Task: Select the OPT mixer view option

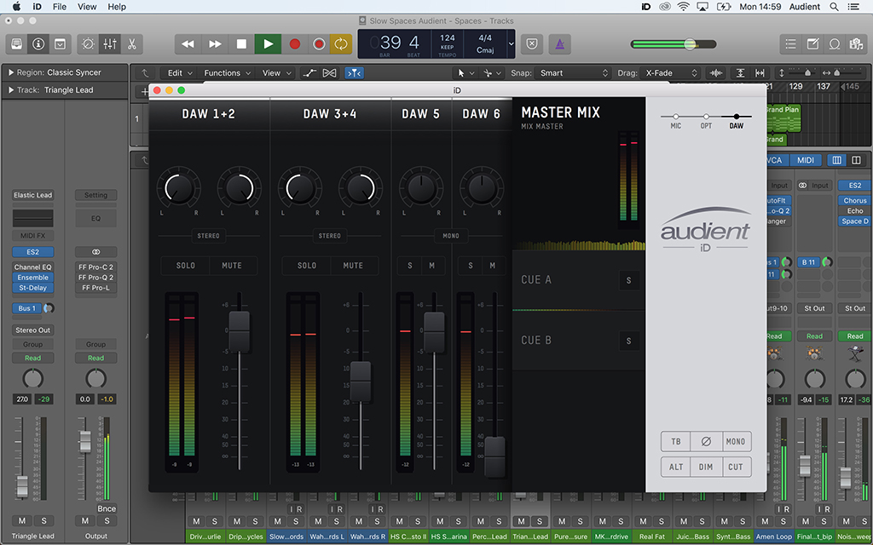Action: pos(706,117)
